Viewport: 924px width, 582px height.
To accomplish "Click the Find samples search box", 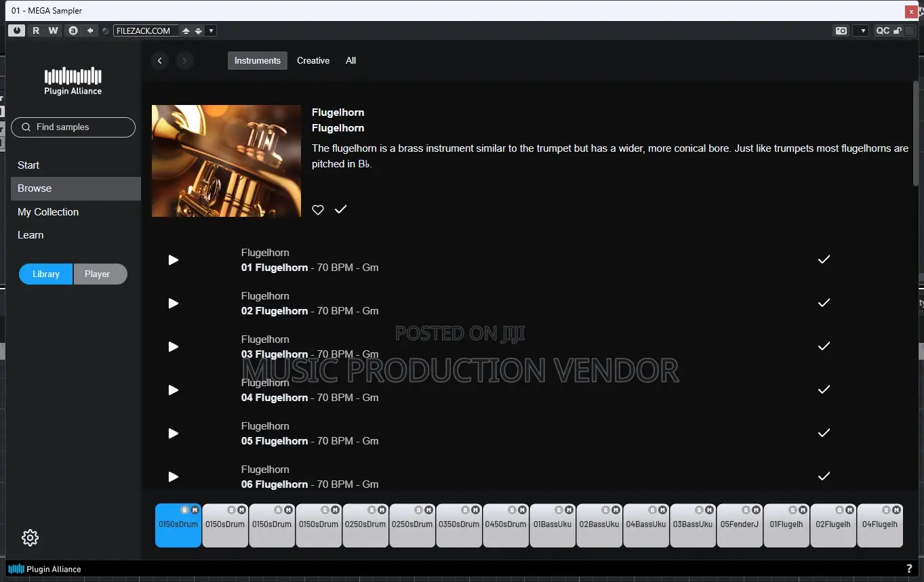I will click(73, 127).
